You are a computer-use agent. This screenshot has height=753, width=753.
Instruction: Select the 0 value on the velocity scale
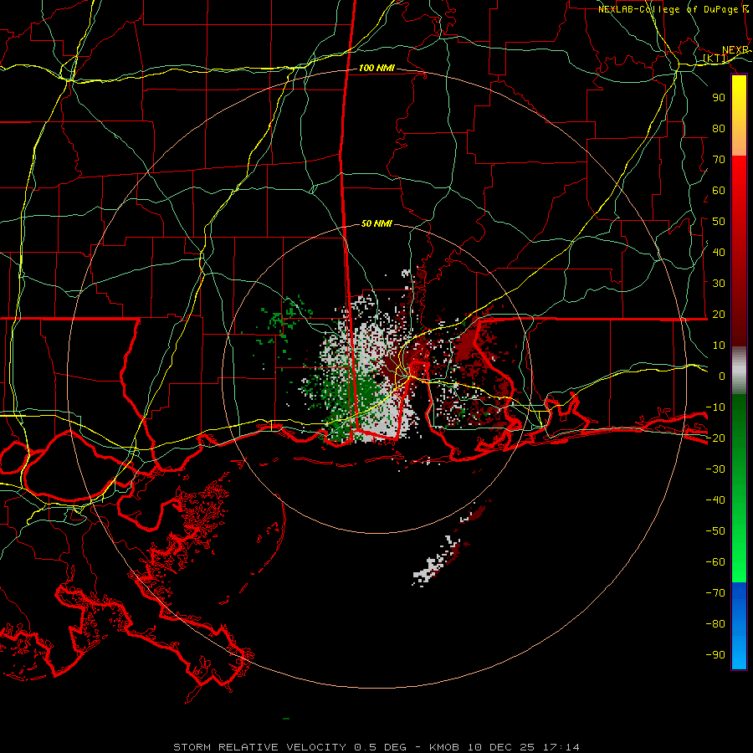point(722,376)
